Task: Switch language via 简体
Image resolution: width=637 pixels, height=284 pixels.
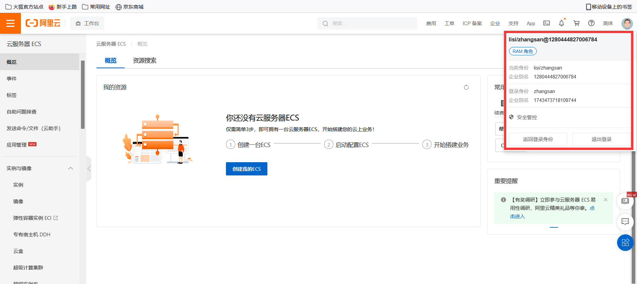Action: (608, 24)
